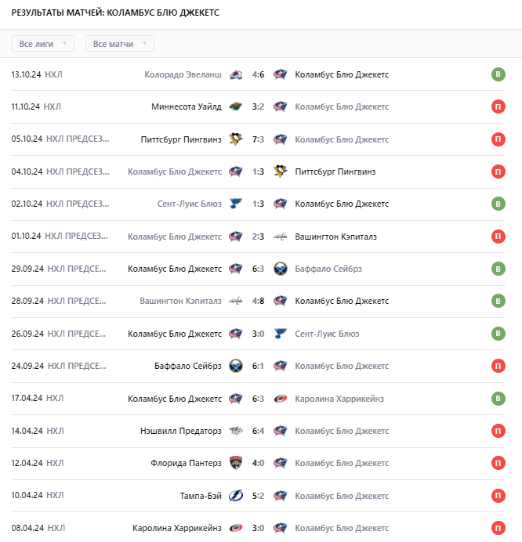Open the "Все матчи" match filter dropdown
Screen dimensions: 522x542
coord(119,44)
